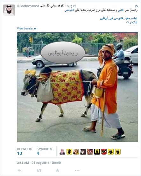Screen dimensions: 141x176
Task: Open the @33Abomamed handle link
Action: click(28, 6)
